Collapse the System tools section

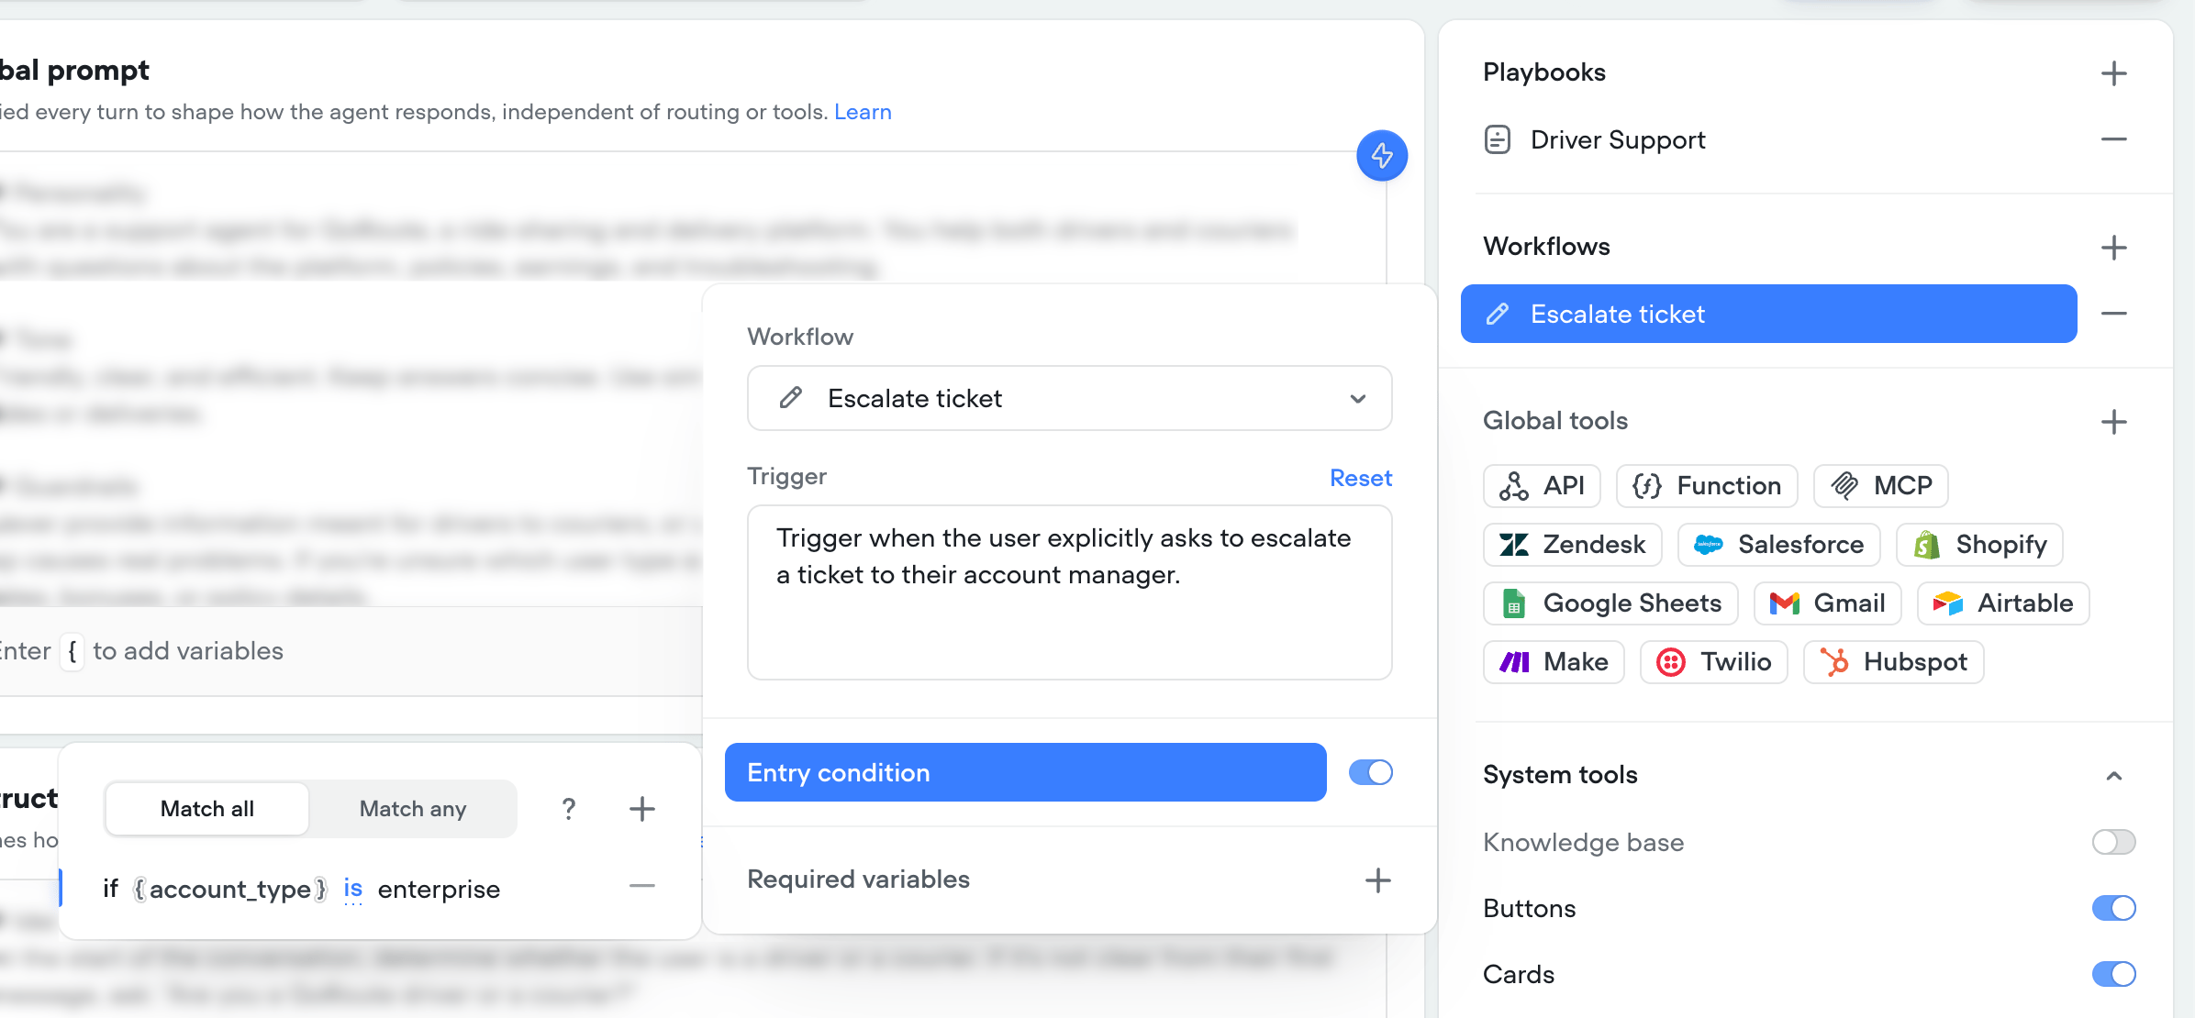pos(2114,776)
